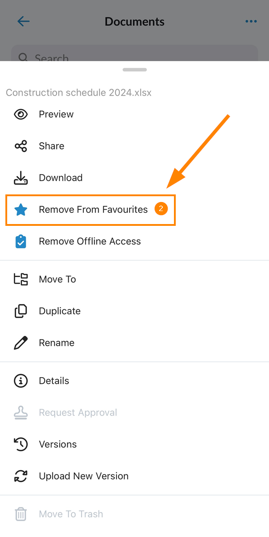Tap the Move To folder-tree icon
Viewport: 269px width, 537px height.
click(x=21, y=279)
